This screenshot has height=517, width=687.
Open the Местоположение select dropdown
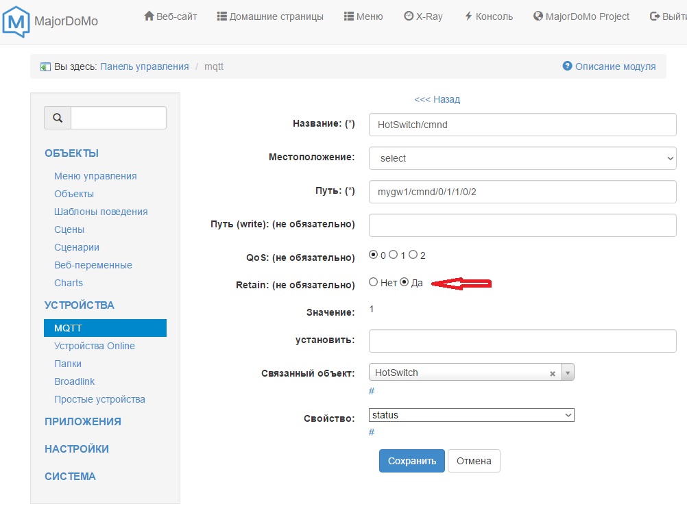click(522, 158)
